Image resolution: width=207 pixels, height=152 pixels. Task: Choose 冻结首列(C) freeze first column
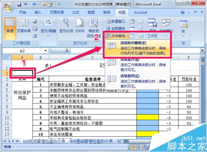point(137,81)
